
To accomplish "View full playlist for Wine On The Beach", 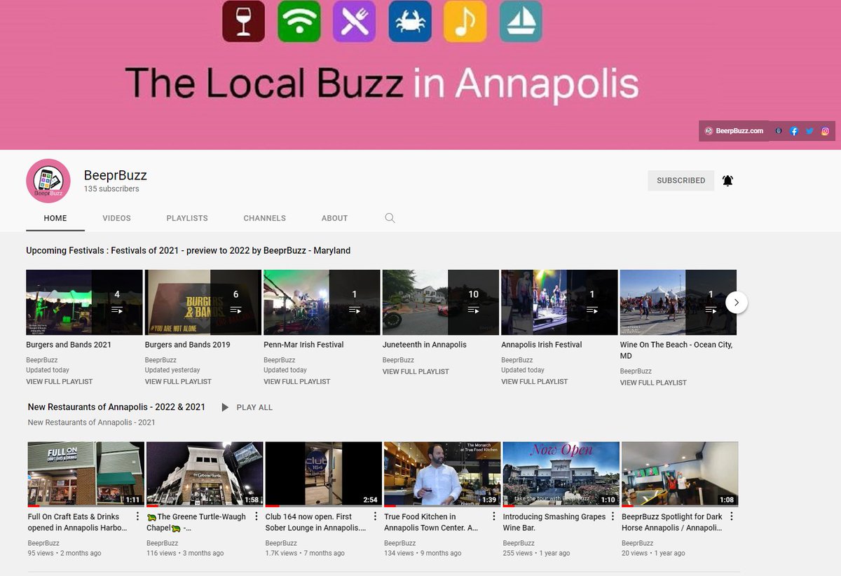I will (653, 383).
